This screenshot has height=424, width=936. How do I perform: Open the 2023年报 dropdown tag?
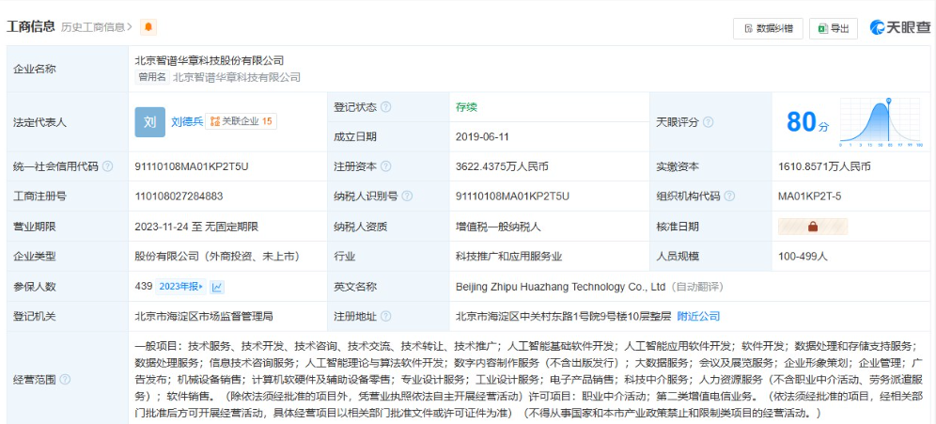[180, 287]
